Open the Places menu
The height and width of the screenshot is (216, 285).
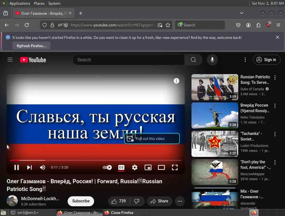coord(39,3)
